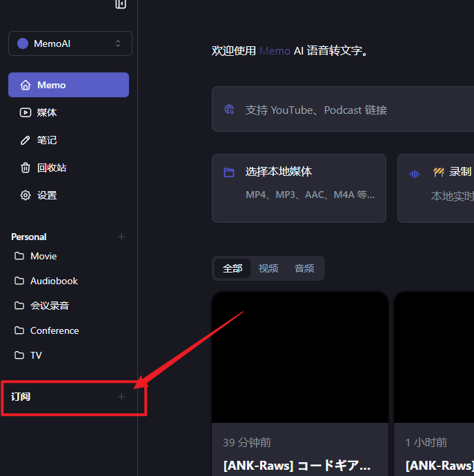Open the 录制 recording card

(436, 188)
